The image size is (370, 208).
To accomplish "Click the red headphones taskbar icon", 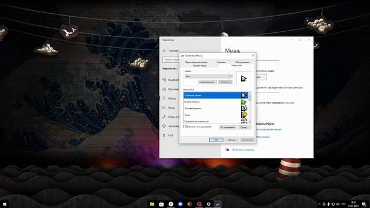I will click(x=199, y=204).
